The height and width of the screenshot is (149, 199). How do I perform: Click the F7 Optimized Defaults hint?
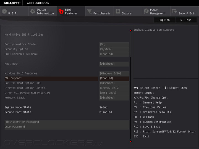152,112
